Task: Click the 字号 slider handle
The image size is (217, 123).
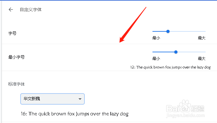Action: click(168, 31)
